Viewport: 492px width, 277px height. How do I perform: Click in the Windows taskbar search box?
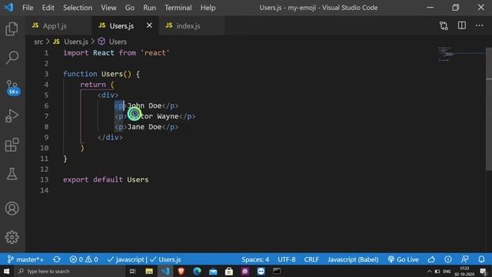tap(70, 271)
